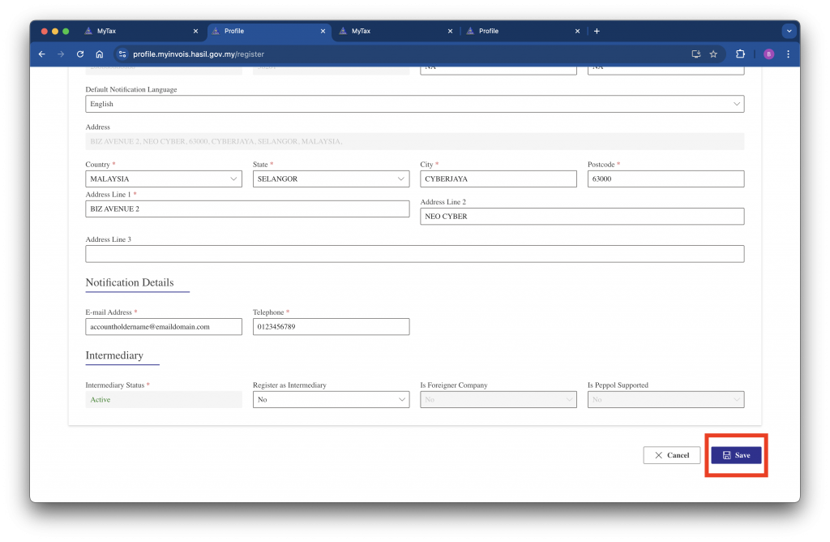This screenshot has height=542, width=830.
Task: Bookmark page with star icon
Action: pos(713,54)
